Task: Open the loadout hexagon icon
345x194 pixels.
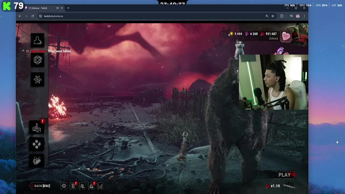Action: (x=37, y=60)
